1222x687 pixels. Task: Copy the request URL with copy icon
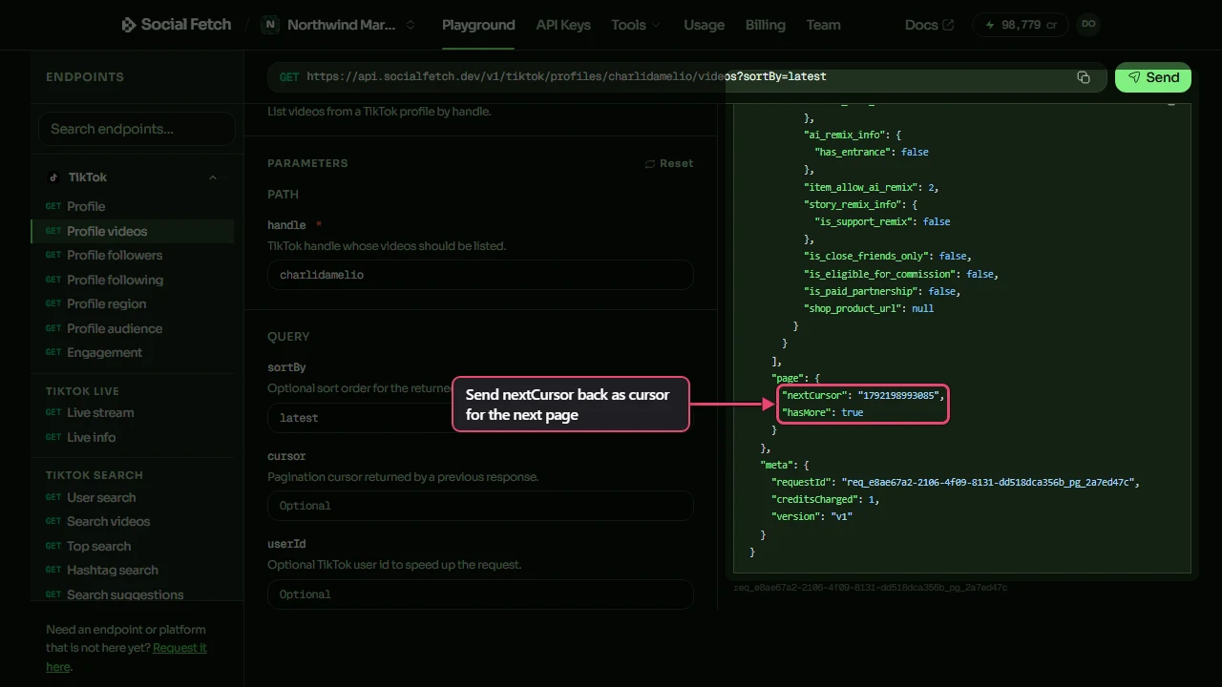1084,77
